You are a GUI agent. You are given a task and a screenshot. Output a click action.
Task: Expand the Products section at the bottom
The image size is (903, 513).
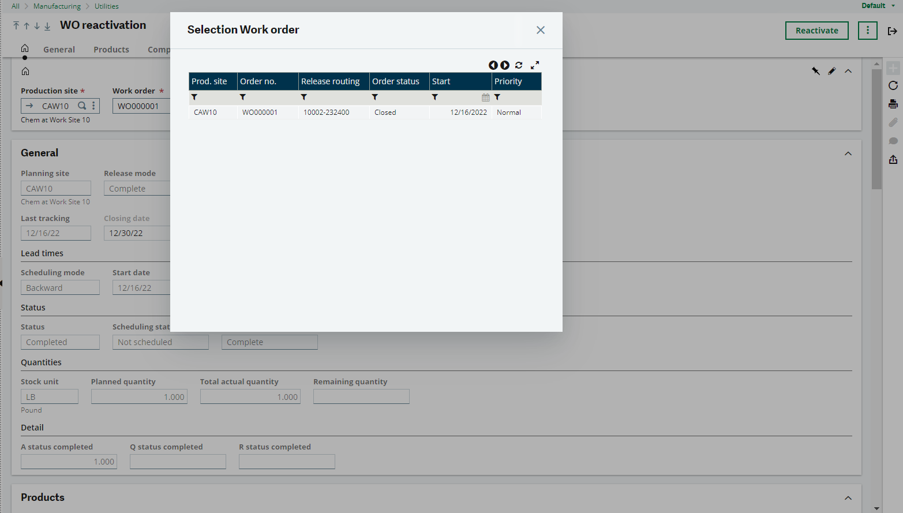point(848,497)
